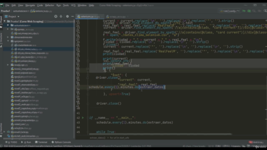
Task: Open the run configuration dropdown
Action: 229,11
